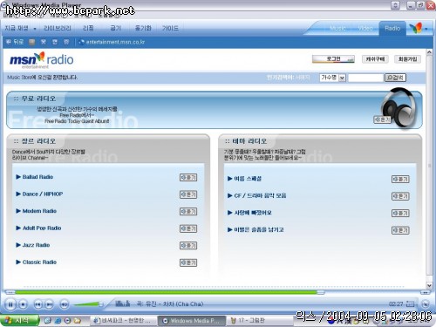Select the Radio tab

(x=392, y=28)
